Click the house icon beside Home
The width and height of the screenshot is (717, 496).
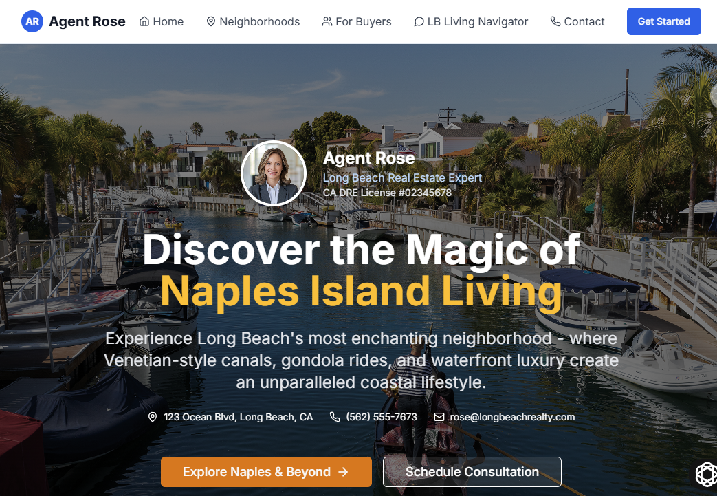[144, 21]
